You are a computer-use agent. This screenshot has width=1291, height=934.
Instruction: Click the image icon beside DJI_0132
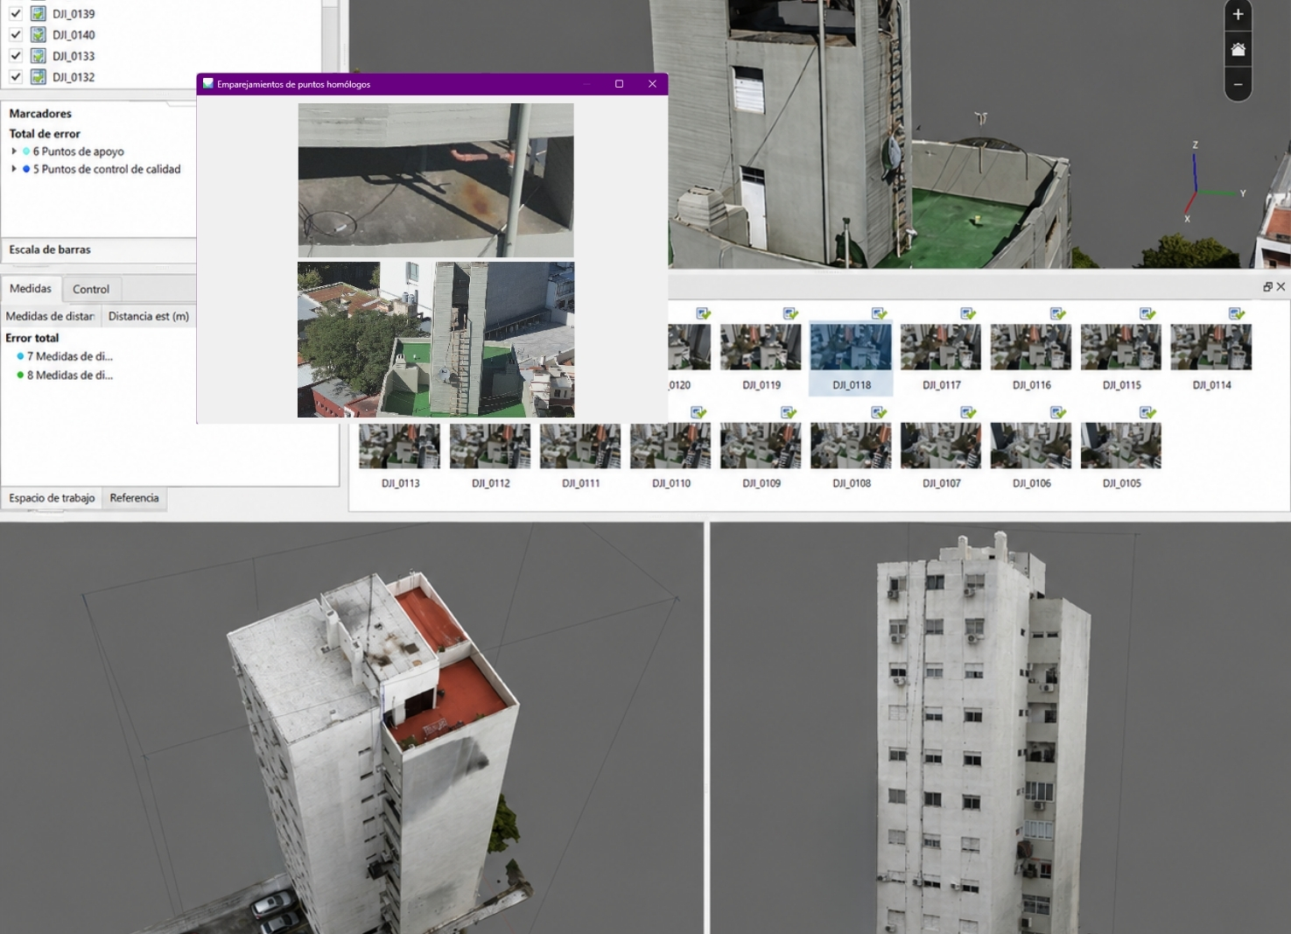point(39,77)
